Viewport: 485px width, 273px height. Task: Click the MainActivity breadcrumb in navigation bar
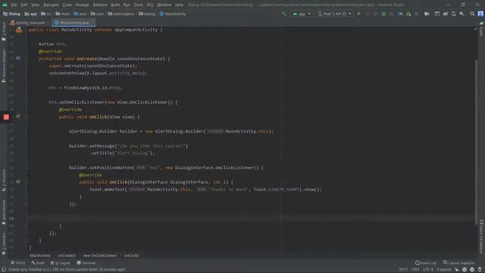[x=173, y=14]
